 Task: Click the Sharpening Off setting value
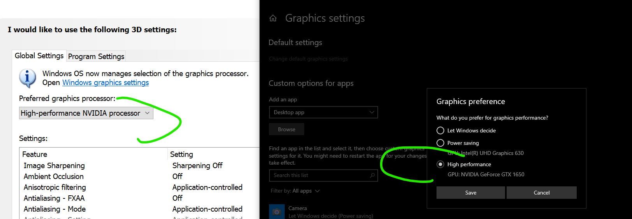coord(197,166)
